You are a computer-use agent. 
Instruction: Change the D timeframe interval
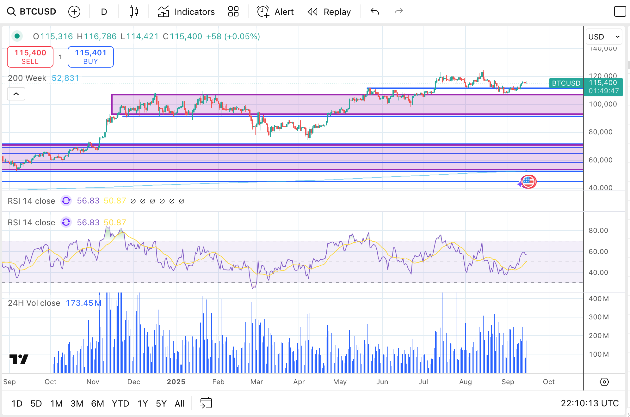(104, 12)
